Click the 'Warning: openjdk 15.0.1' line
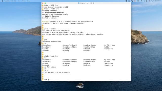The height and width of the screenshot is (91, 162). click(x=67, y=21)
